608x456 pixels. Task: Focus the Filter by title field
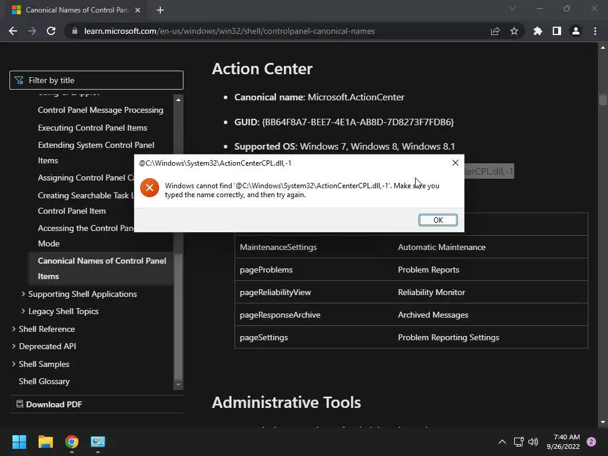click(x=96, y=80)
